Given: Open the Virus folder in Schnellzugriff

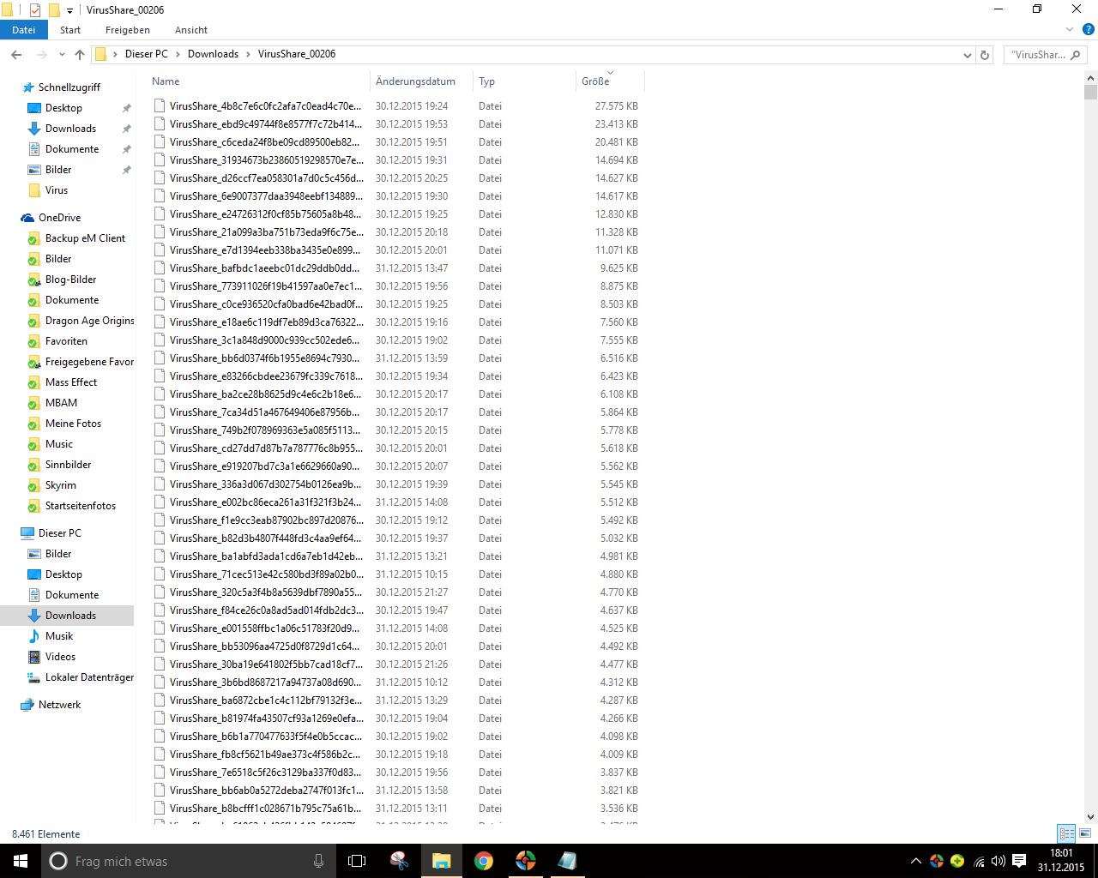Looking at the screenshot, I should [x=56, y=190].
